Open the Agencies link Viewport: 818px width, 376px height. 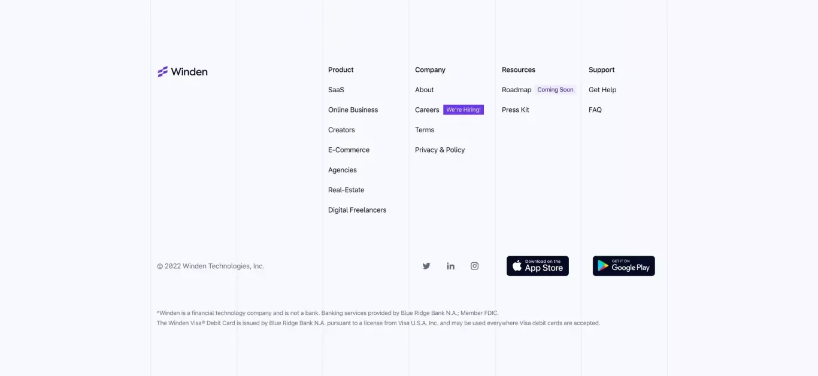[x=343, y=170]
